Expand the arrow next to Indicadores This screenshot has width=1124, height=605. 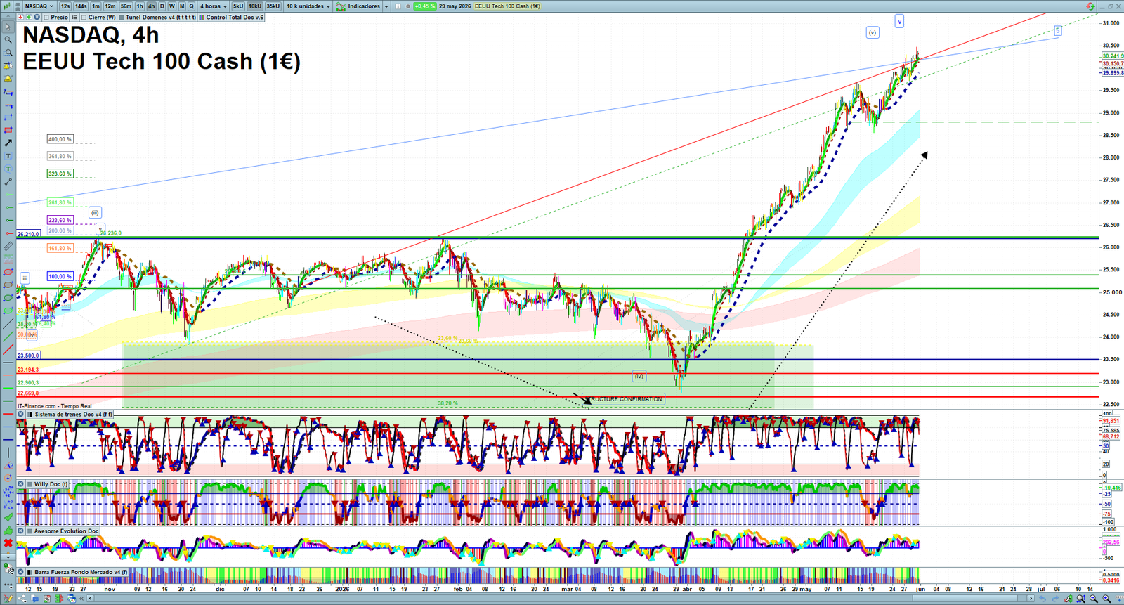pos(386,6)
